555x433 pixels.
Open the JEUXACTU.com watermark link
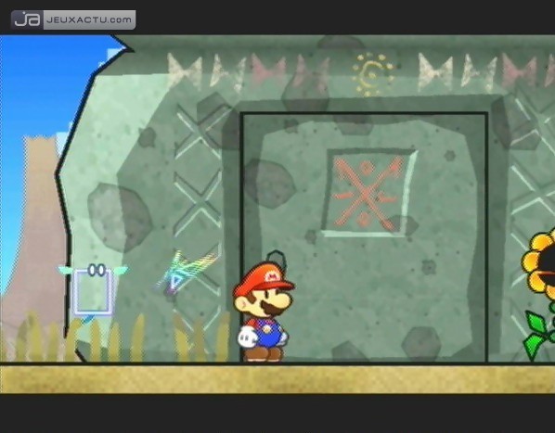pos(89,19)
